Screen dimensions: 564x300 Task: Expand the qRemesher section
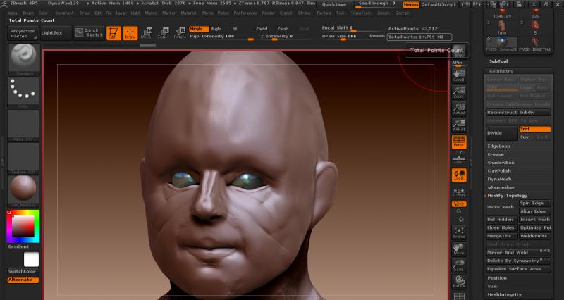coord(501,187)
